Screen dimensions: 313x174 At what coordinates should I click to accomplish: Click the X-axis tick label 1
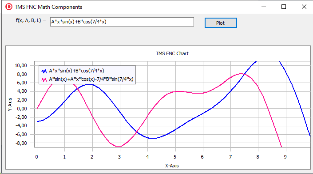64,157
